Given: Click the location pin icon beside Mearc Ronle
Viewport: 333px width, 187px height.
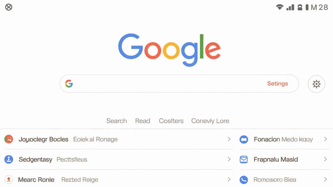Looking at the screenshot, I should [x=9, y=180].
